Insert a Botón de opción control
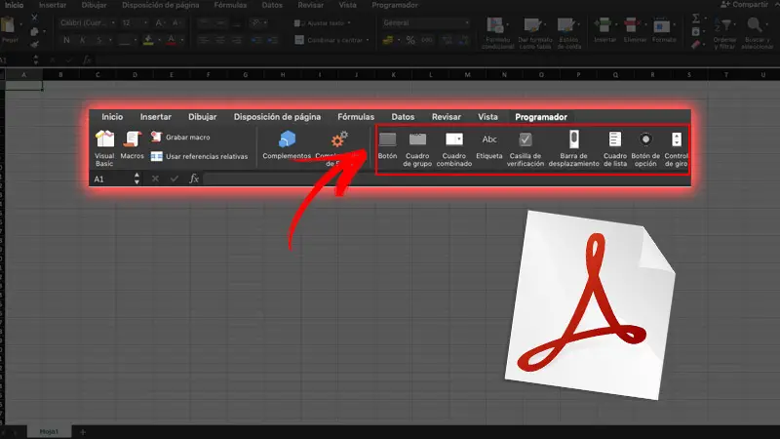The width and height of the screenshot is (780, 439). 645,149
